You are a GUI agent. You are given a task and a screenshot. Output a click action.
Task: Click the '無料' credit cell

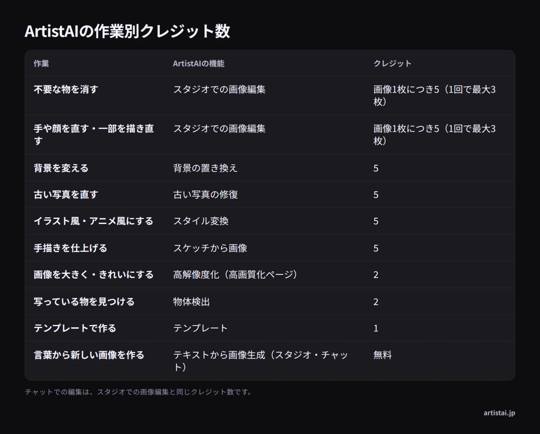coord(382,354)
